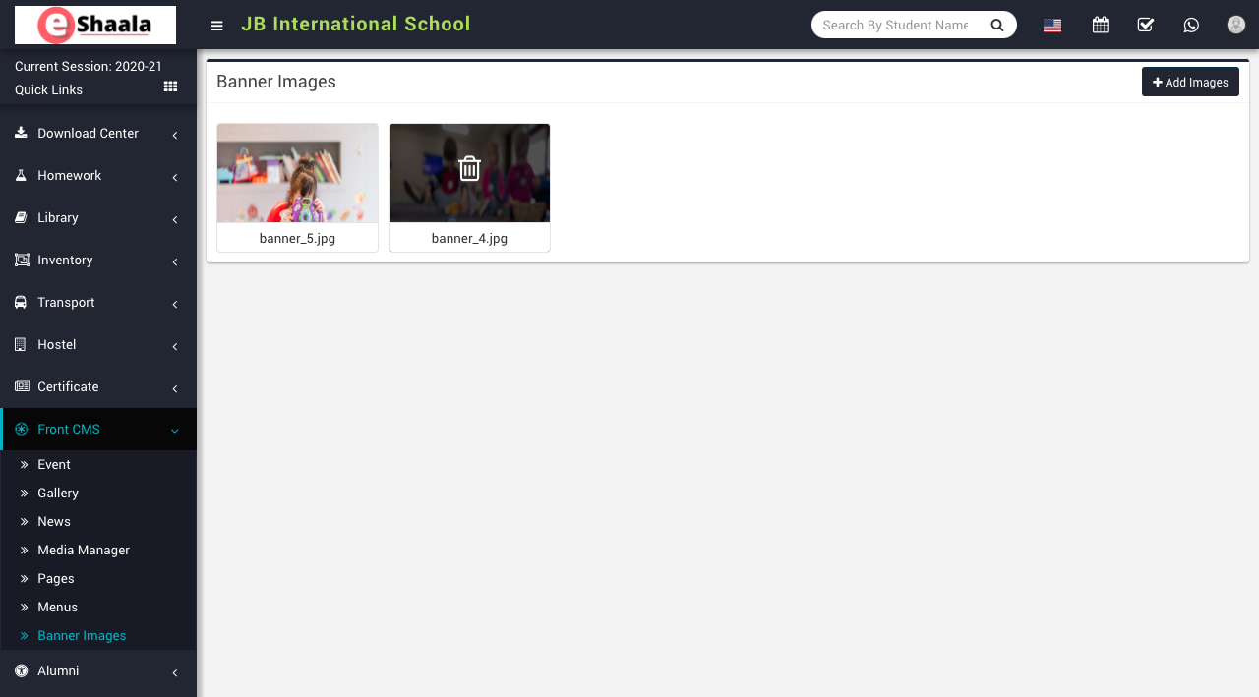Click the Add Images button

coord(1189,83)
